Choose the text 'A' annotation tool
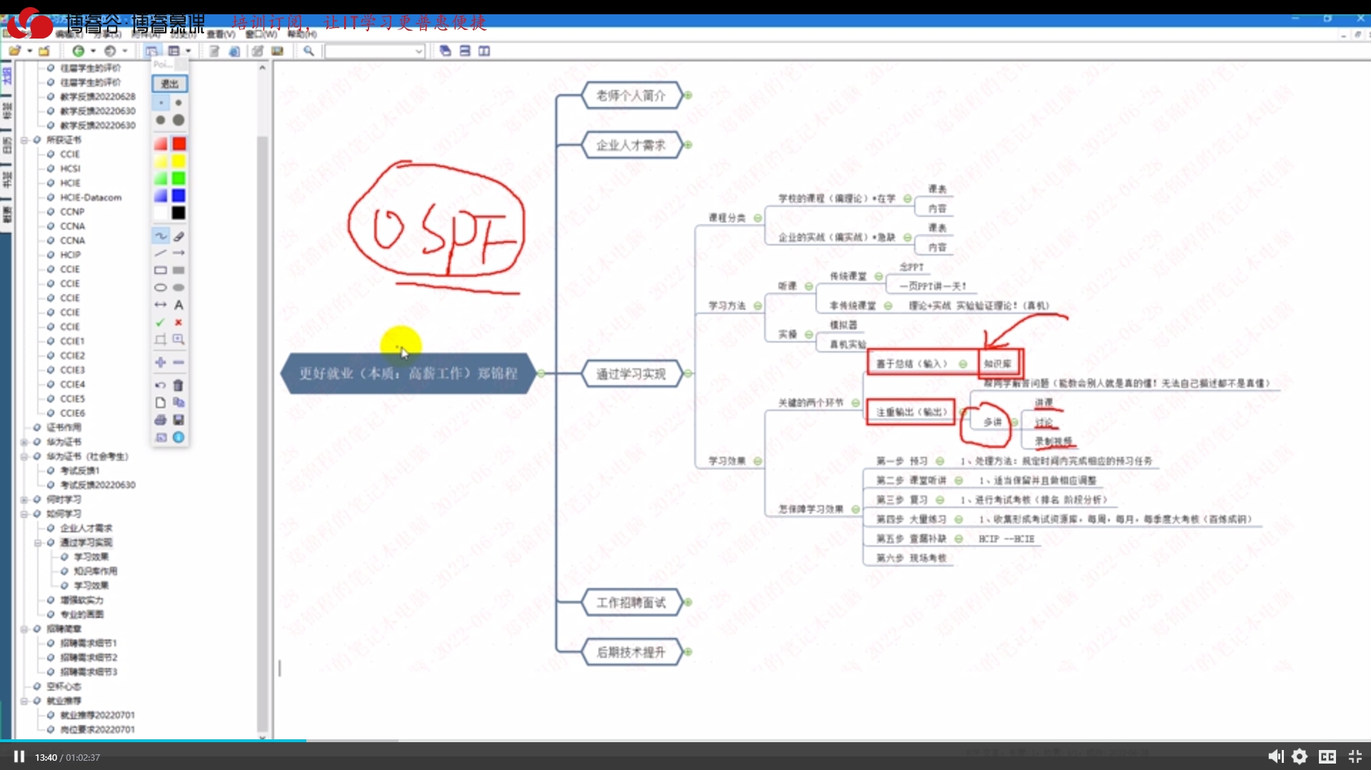Image resolution: width=1371 pixels, height=770 pixels. (179, 305)
